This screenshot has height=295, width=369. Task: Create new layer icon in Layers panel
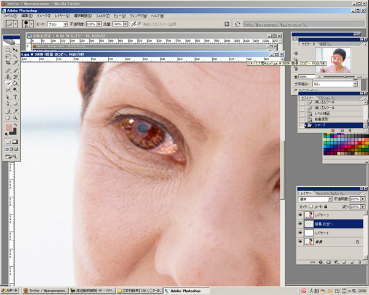coord(352,262)
